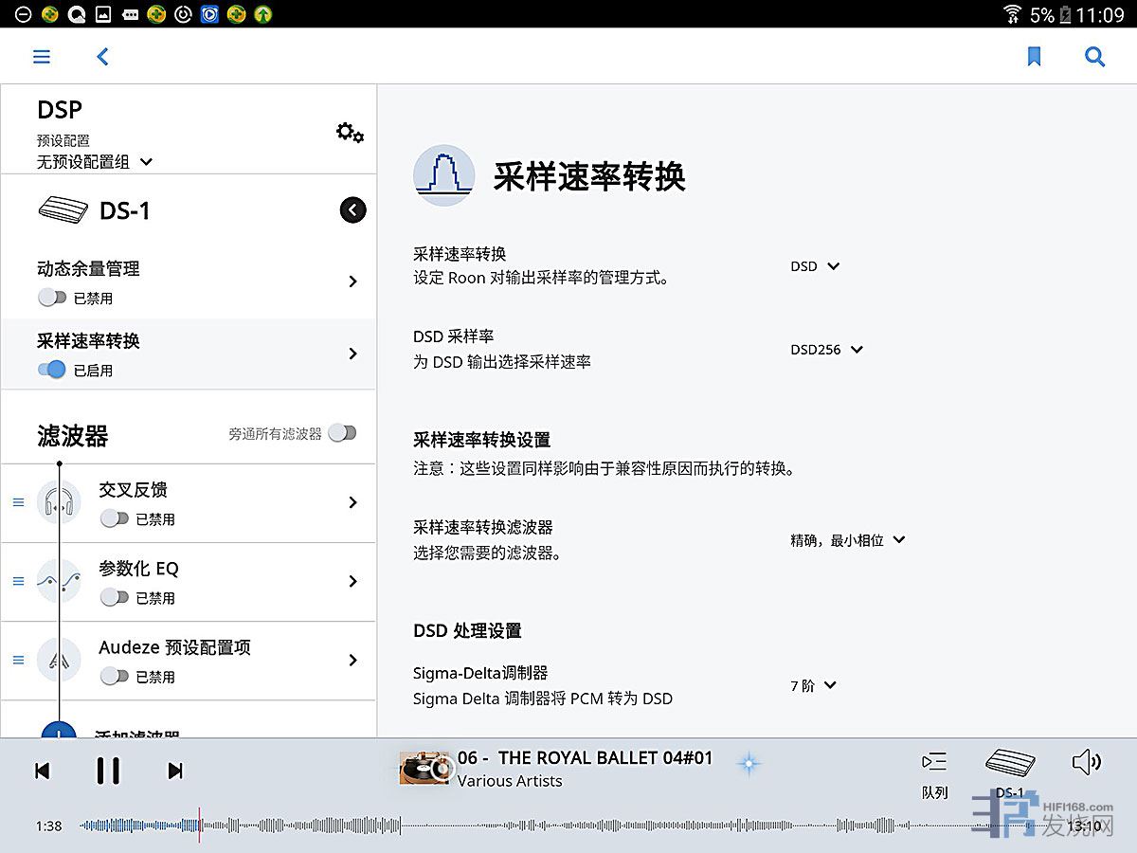Seek in the waveform progress bar
This screenshot has width=1137, height=853.
pyautogui.click(x=568, y=826)
